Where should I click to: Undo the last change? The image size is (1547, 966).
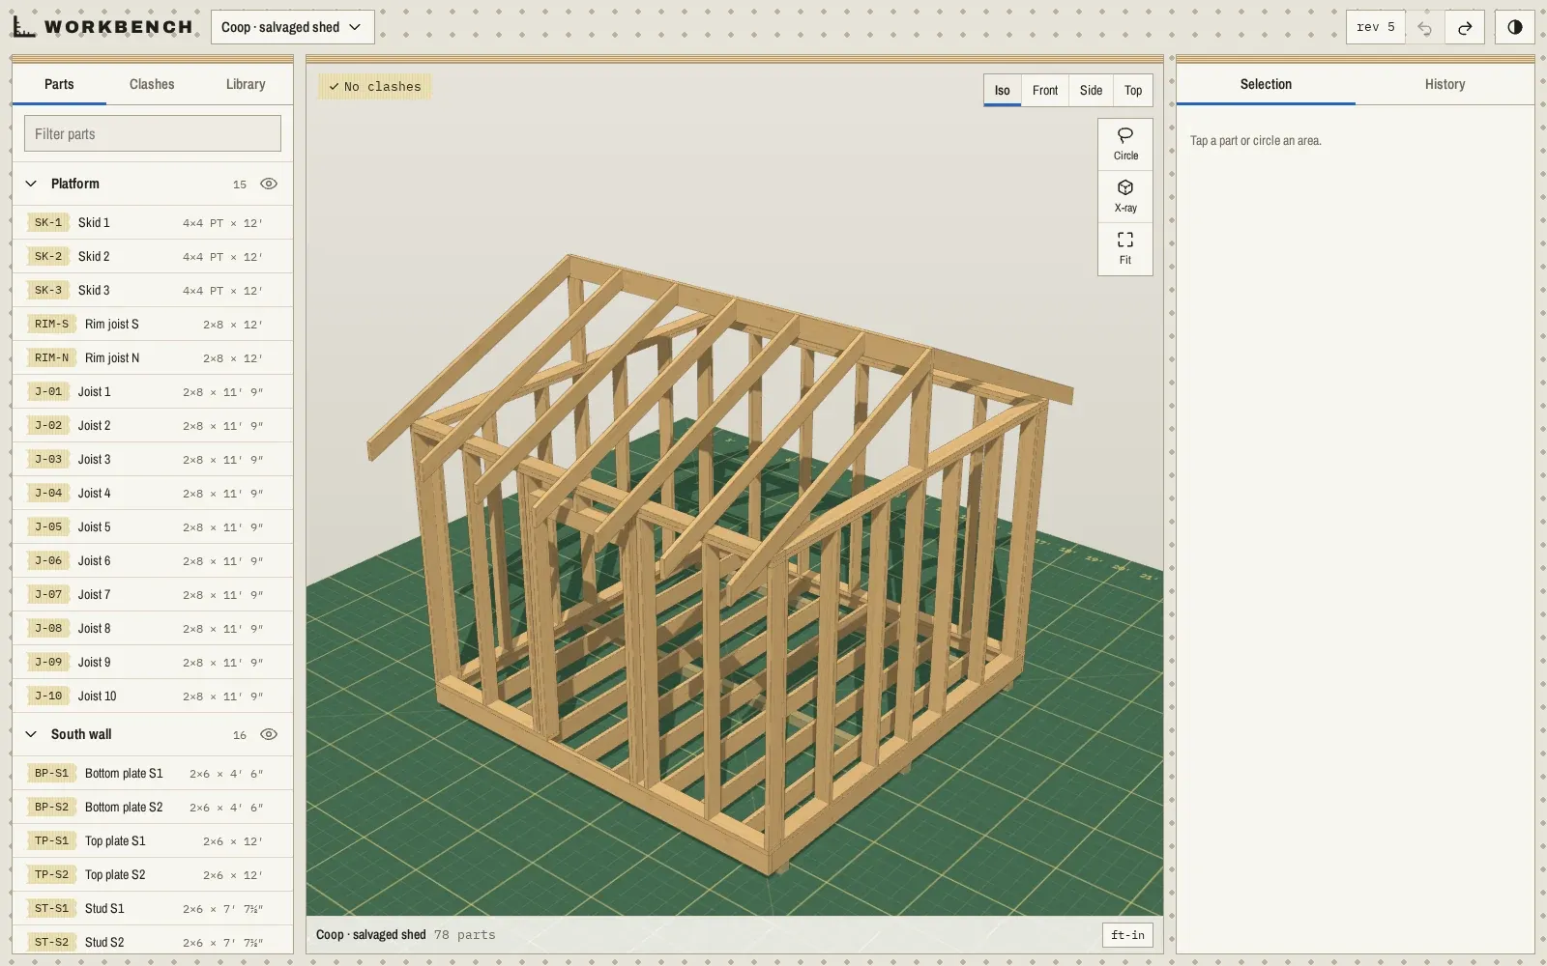1424,27
